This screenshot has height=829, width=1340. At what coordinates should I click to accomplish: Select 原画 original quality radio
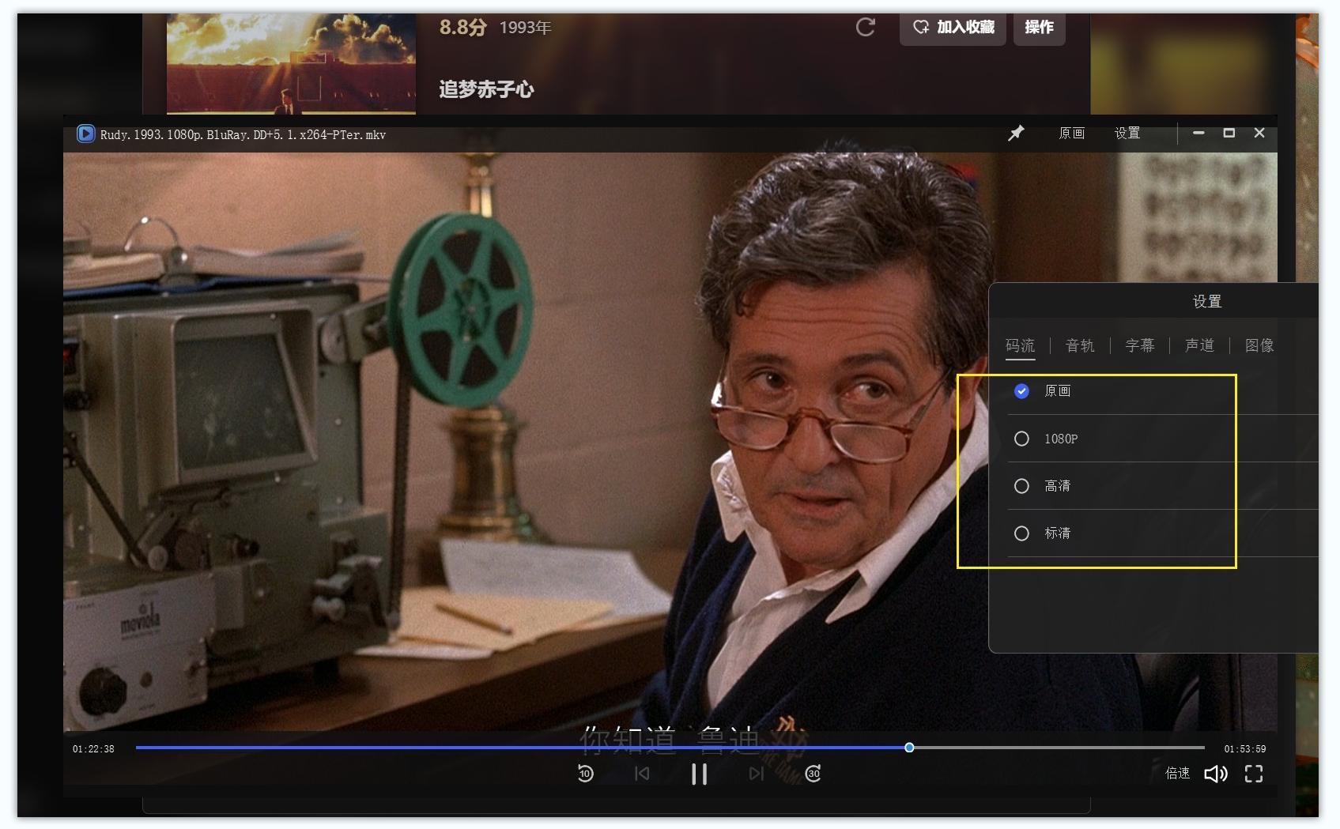(x=1021, y=391)
